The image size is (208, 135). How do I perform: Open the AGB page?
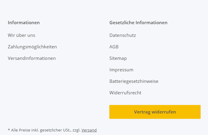[x=114, y=47]
